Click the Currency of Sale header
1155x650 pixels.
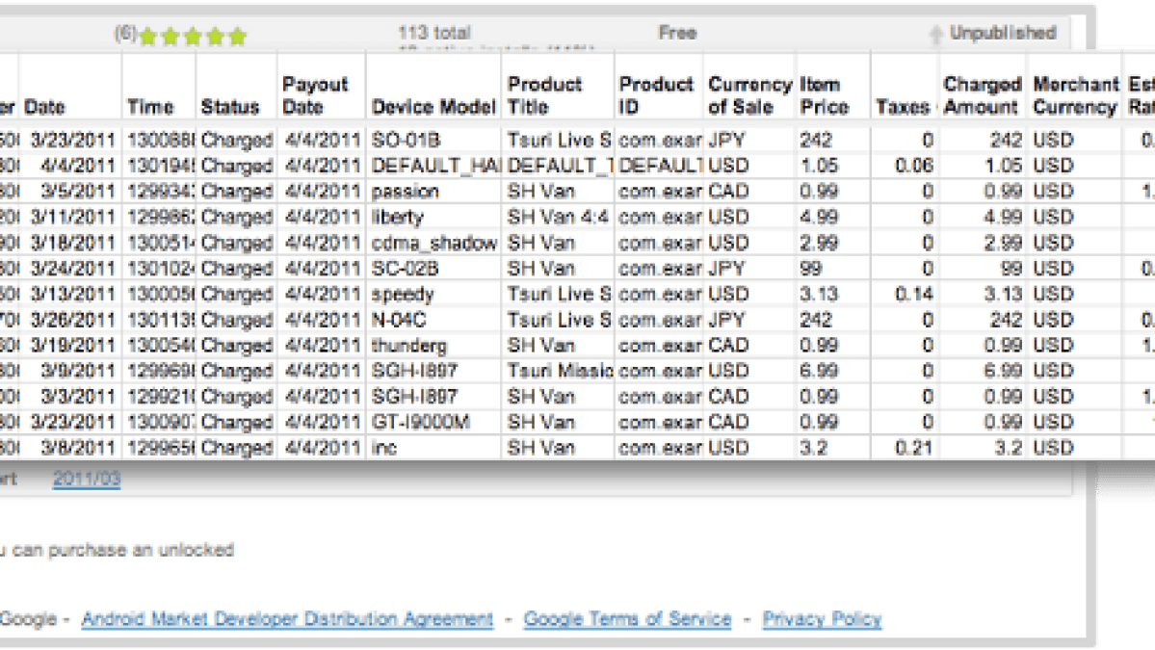click(x=749, y=95)
